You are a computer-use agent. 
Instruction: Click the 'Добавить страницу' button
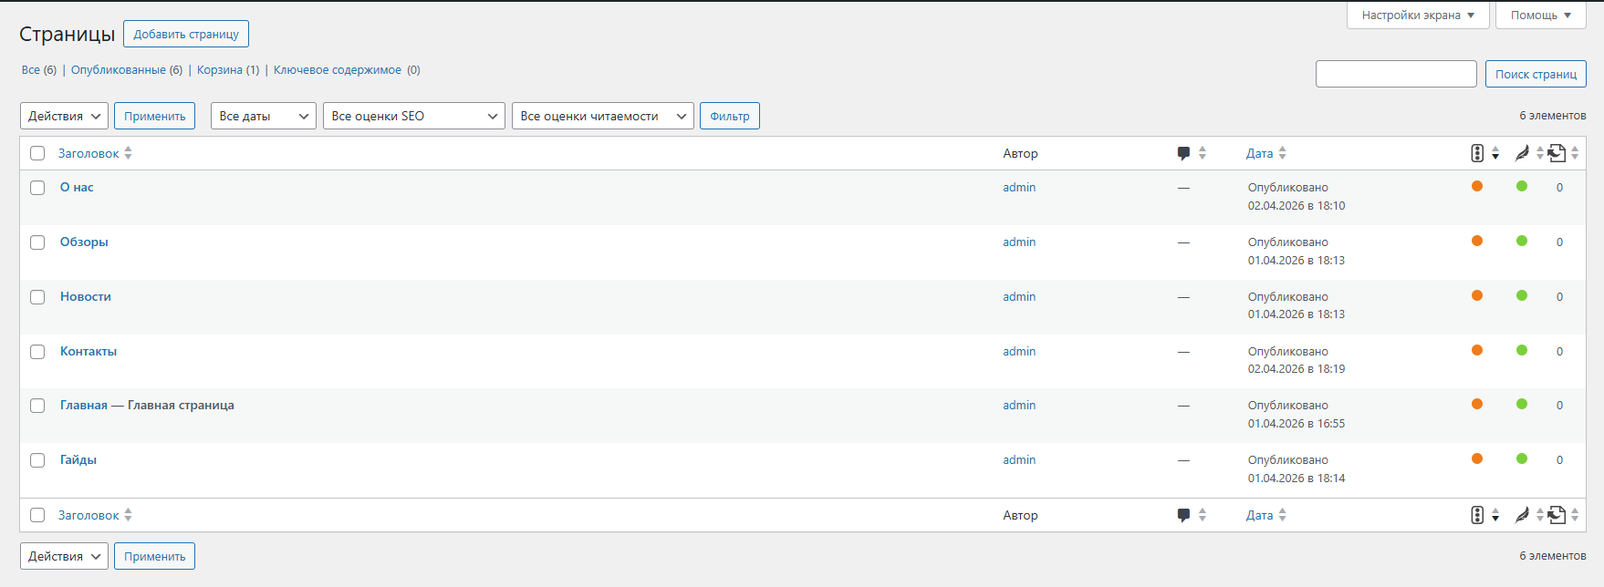click(186, 35)
